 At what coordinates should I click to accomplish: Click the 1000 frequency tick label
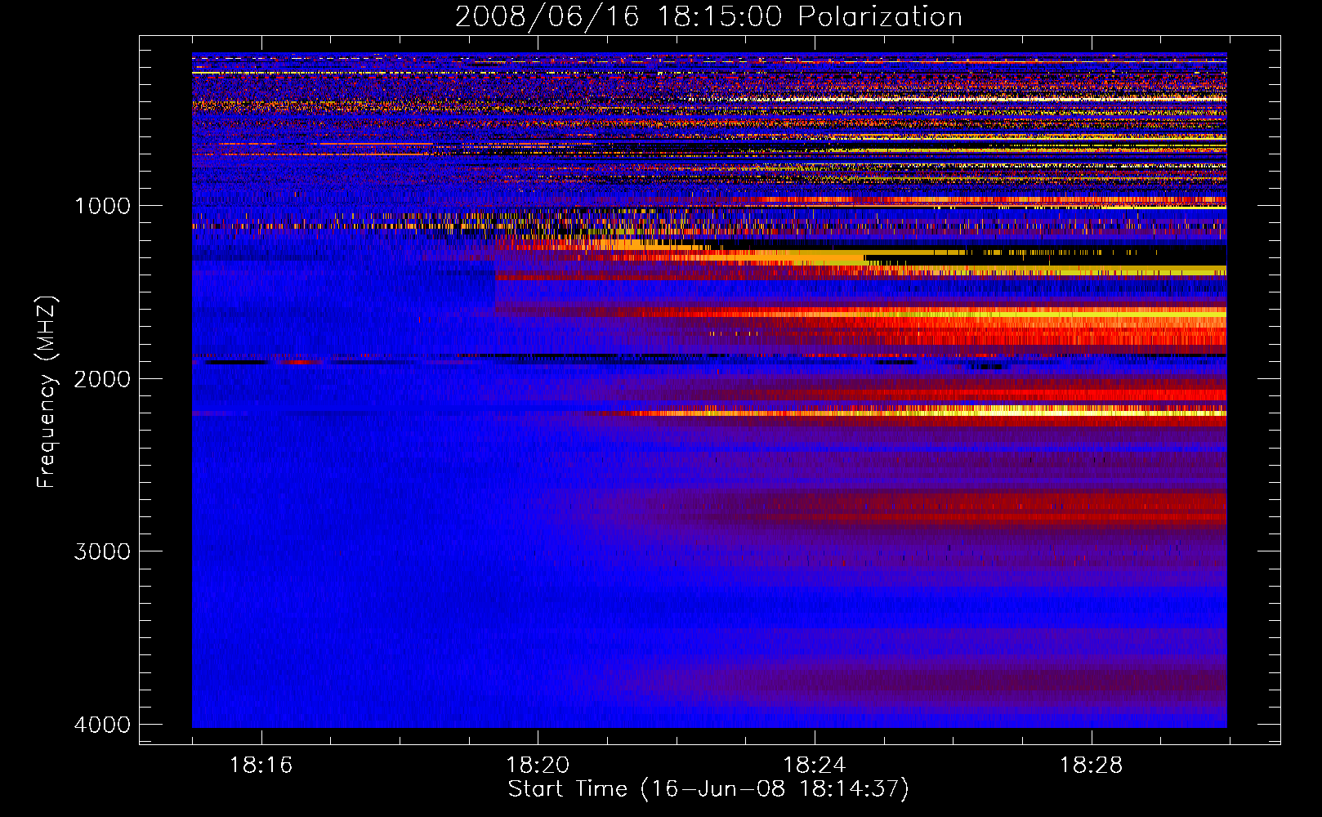tap(102, 205)
